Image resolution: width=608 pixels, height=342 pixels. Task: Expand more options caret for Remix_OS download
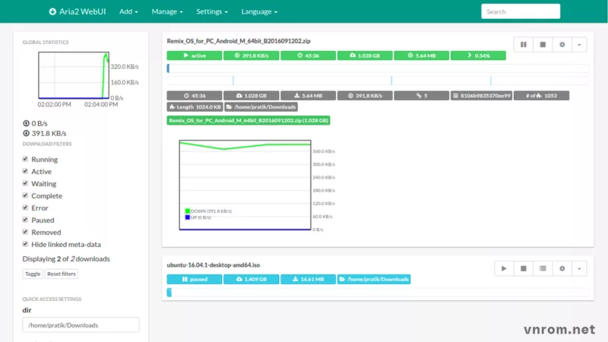[579, 45]
